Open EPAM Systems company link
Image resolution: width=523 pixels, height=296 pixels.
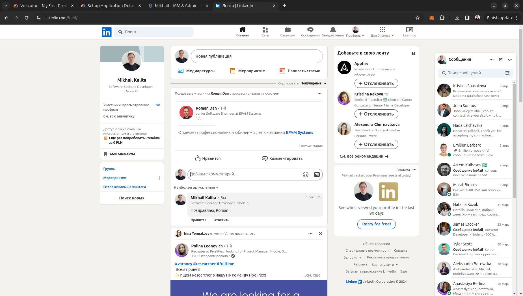tap(299, 132)
